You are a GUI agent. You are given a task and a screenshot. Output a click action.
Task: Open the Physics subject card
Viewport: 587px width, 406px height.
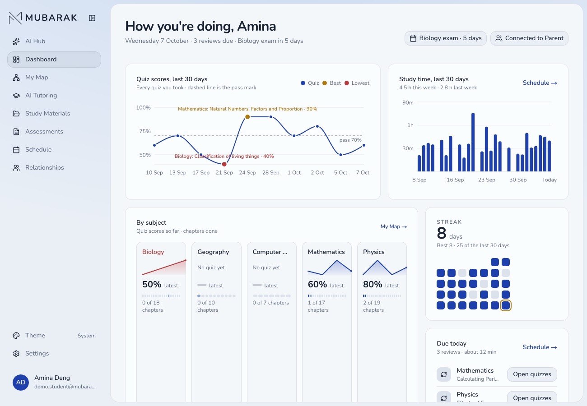[382, 322]
